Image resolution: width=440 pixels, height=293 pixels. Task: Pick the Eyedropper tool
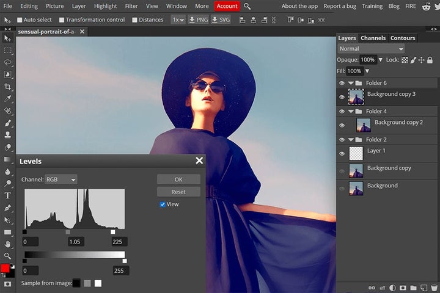pos(7,99)
